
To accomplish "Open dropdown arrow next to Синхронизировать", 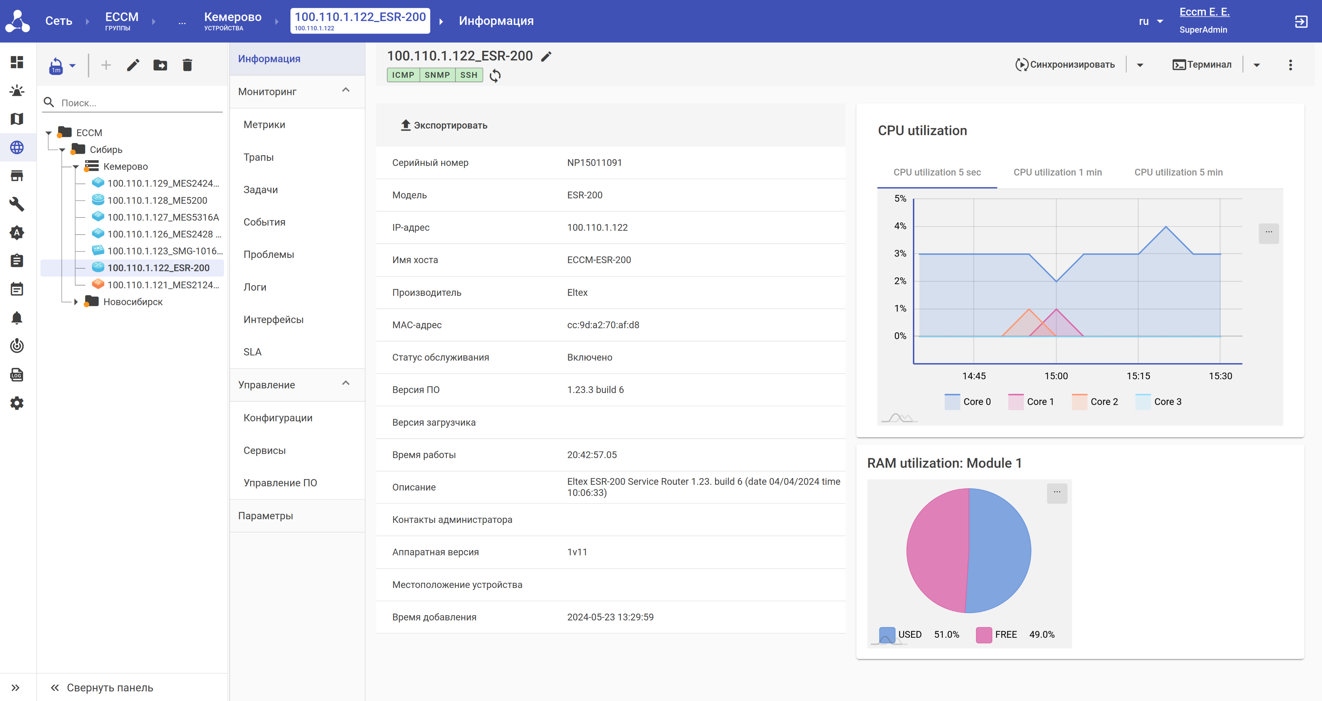I will 1140,65.
